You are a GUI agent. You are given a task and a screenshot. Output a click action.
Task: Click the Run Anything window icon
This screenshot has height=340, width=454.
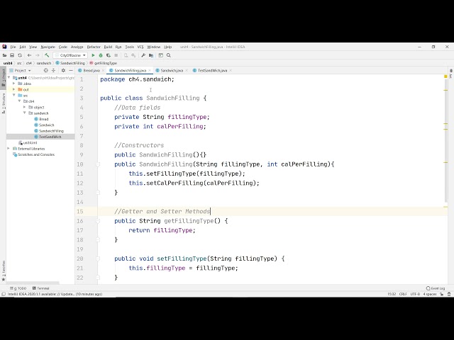tap(161, 55)
